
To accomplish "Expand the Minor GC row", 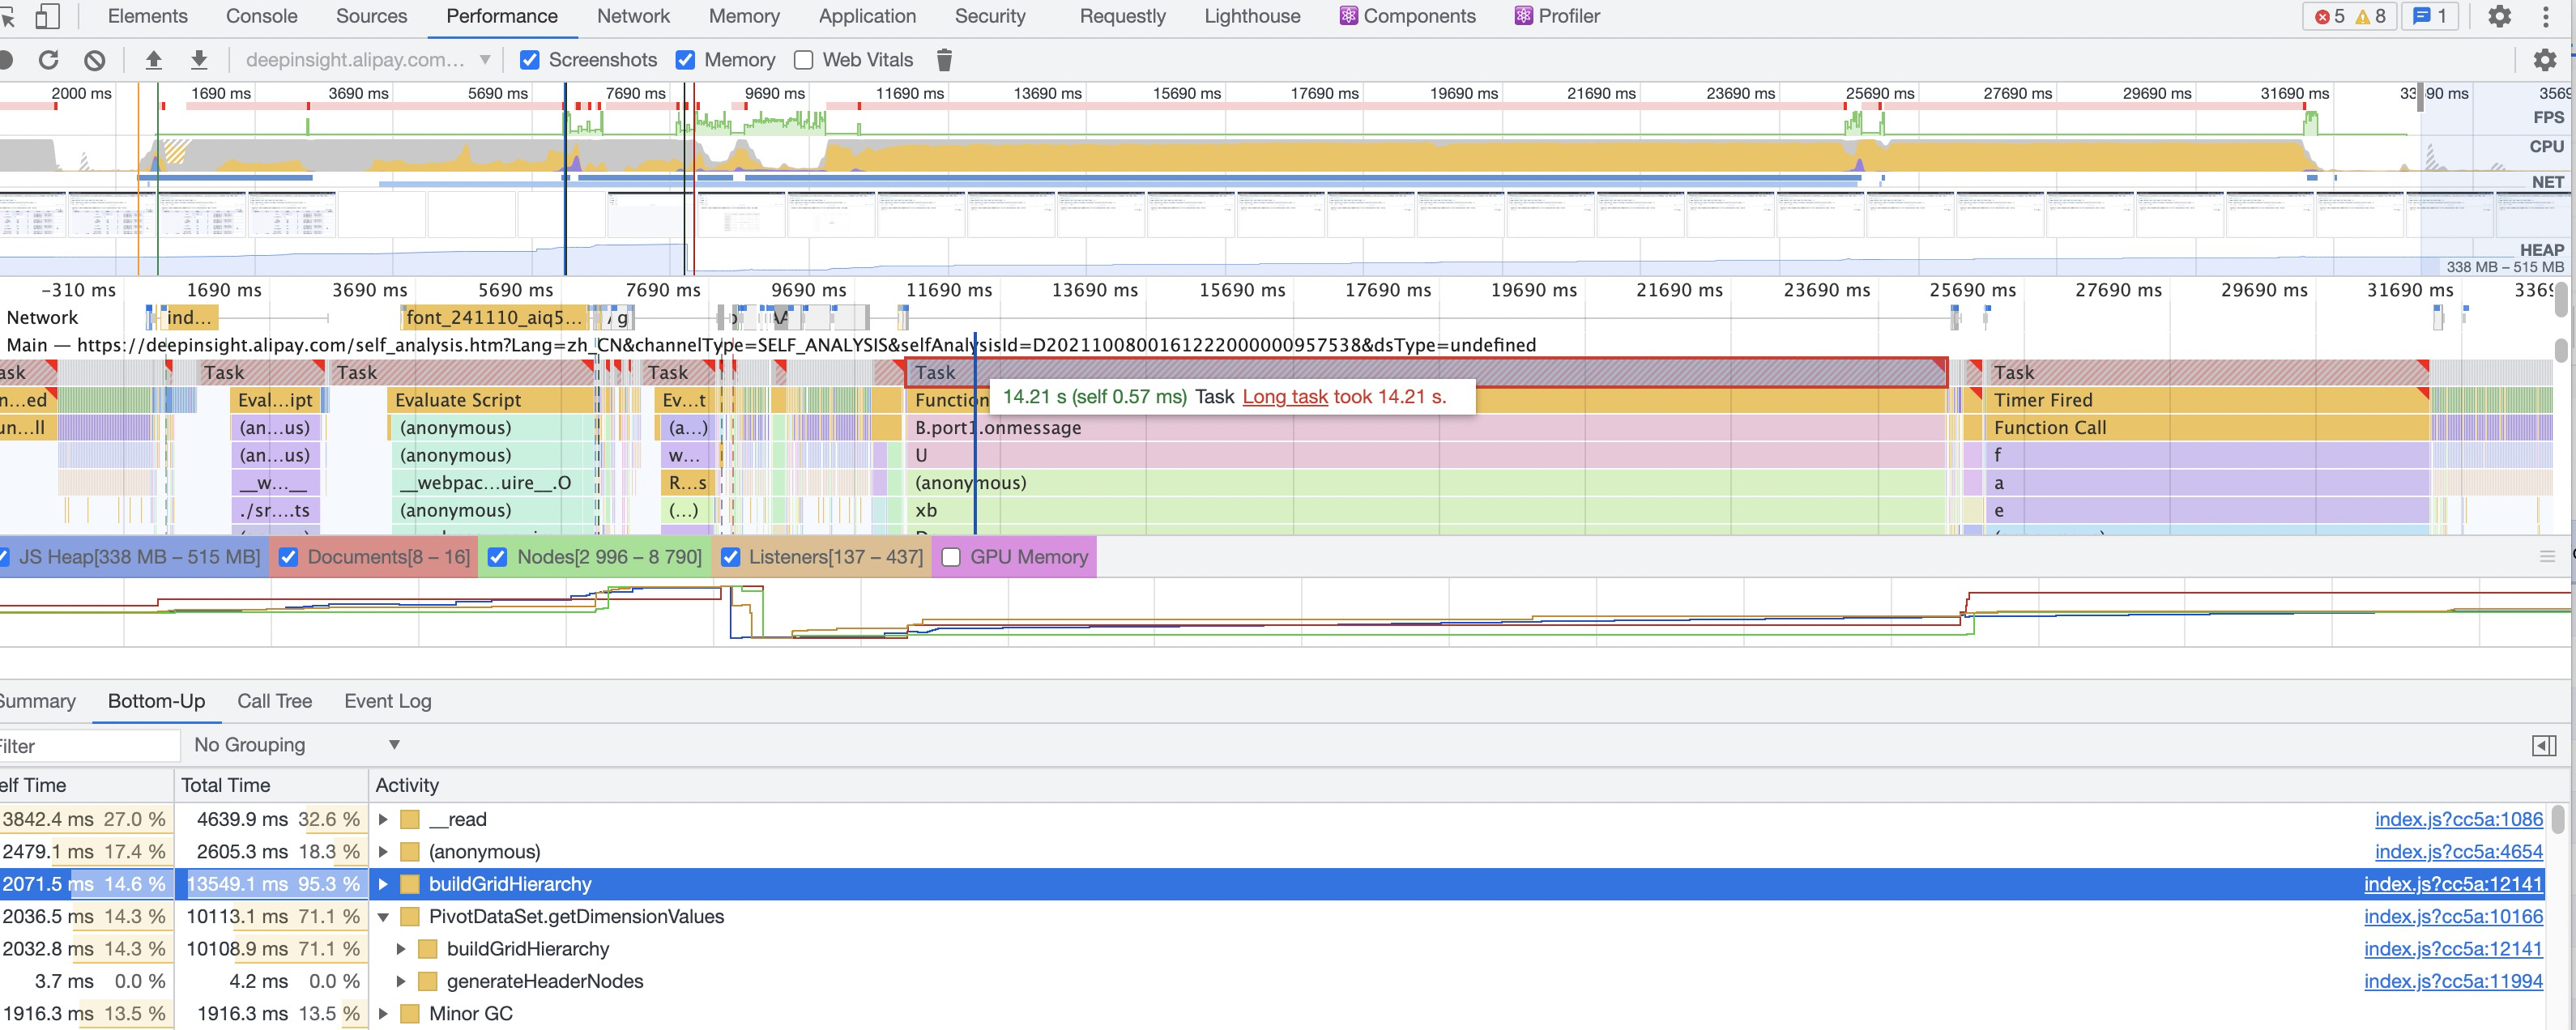I will (383, 1014).
